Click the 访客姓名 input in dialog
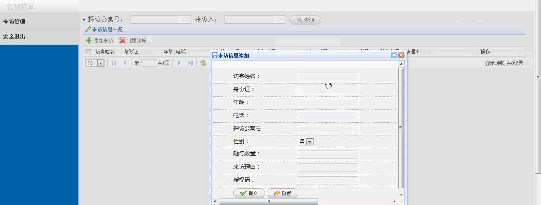The height and width of the screenshot is (205, 541). pos(328,77)
